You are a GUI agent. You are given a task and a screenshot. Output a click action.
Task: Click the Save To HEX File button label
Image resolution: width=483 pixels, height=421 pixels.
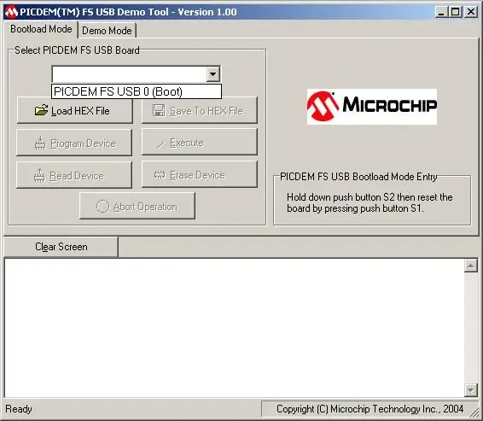207,111
